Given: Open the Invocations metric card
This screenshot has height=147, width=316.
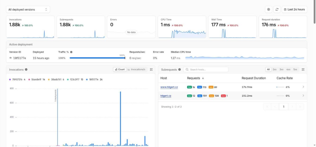Looking at the screenshot, I should coord(31,27).
